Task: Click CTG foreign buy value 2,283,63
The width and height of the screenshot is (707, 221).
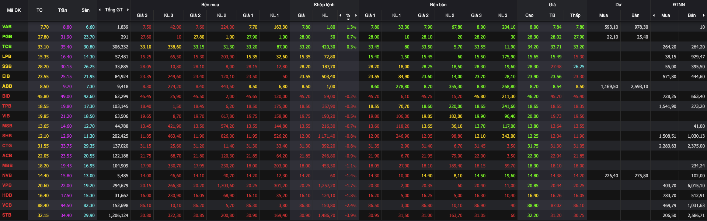Action: click(668, 146)
